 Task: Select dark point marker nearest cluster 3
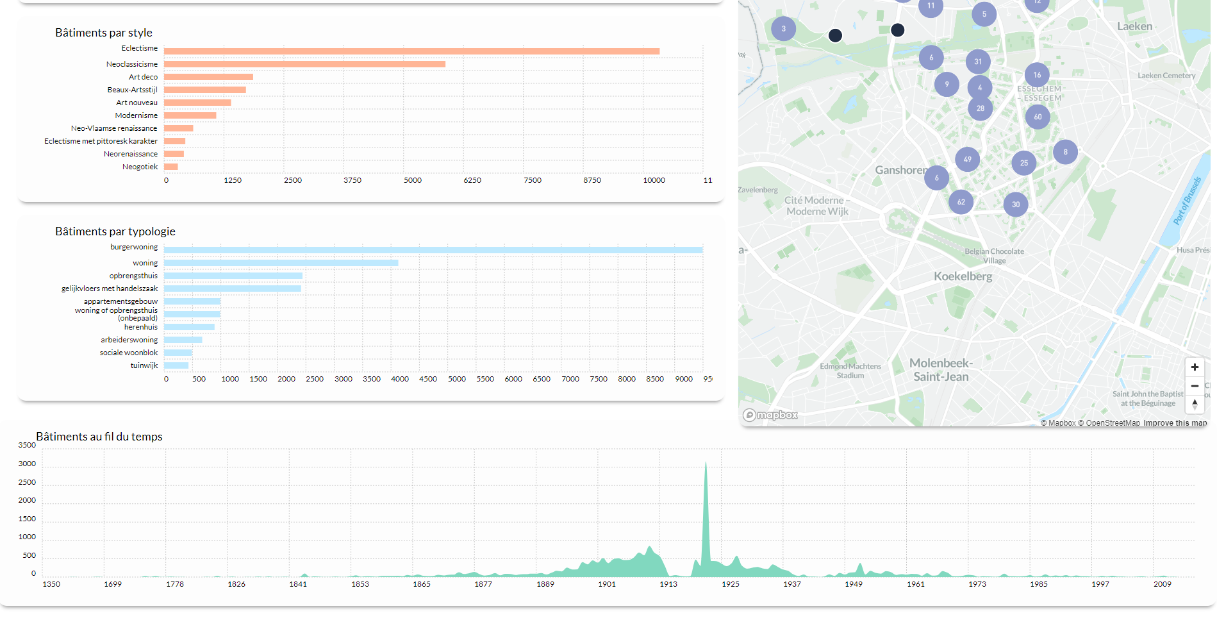835,35
